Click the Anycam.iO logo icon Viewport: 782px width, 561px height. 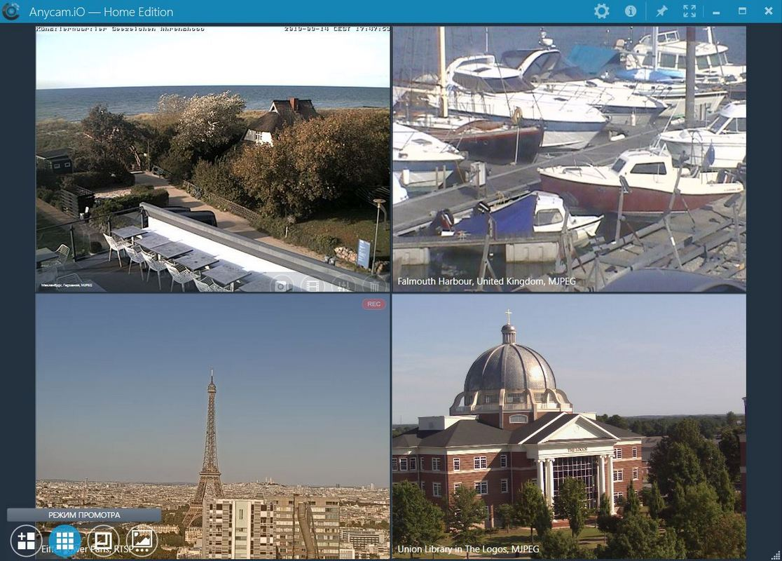11,11
